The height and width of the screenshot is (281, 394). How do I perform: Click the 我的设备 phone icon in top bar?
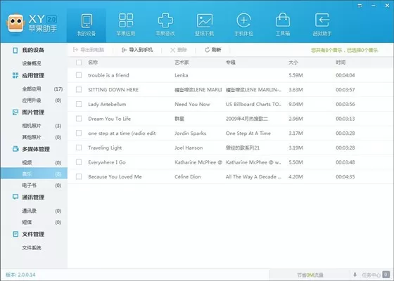87,20
